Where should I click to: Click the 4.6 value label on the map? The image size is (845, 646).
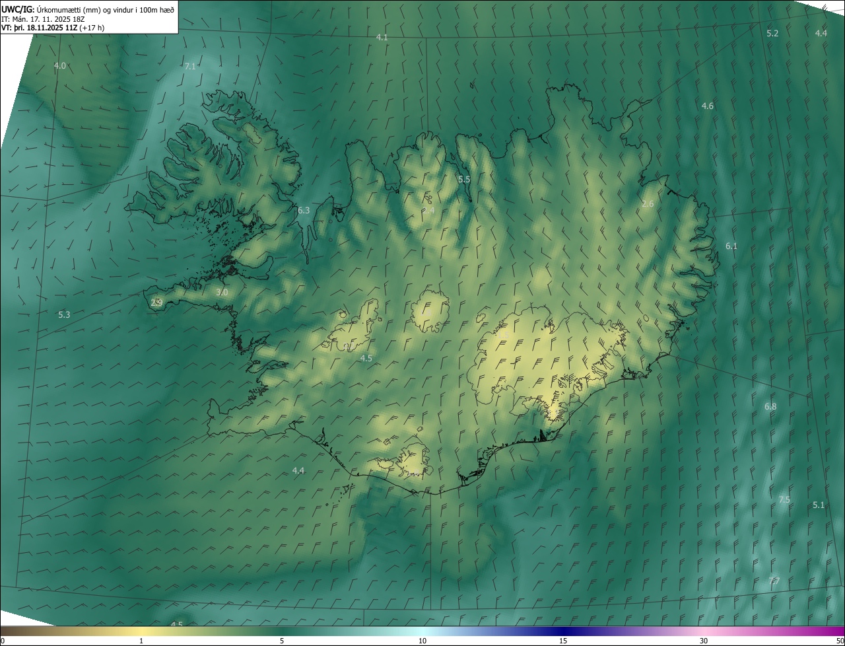click(x=708, y=106)
